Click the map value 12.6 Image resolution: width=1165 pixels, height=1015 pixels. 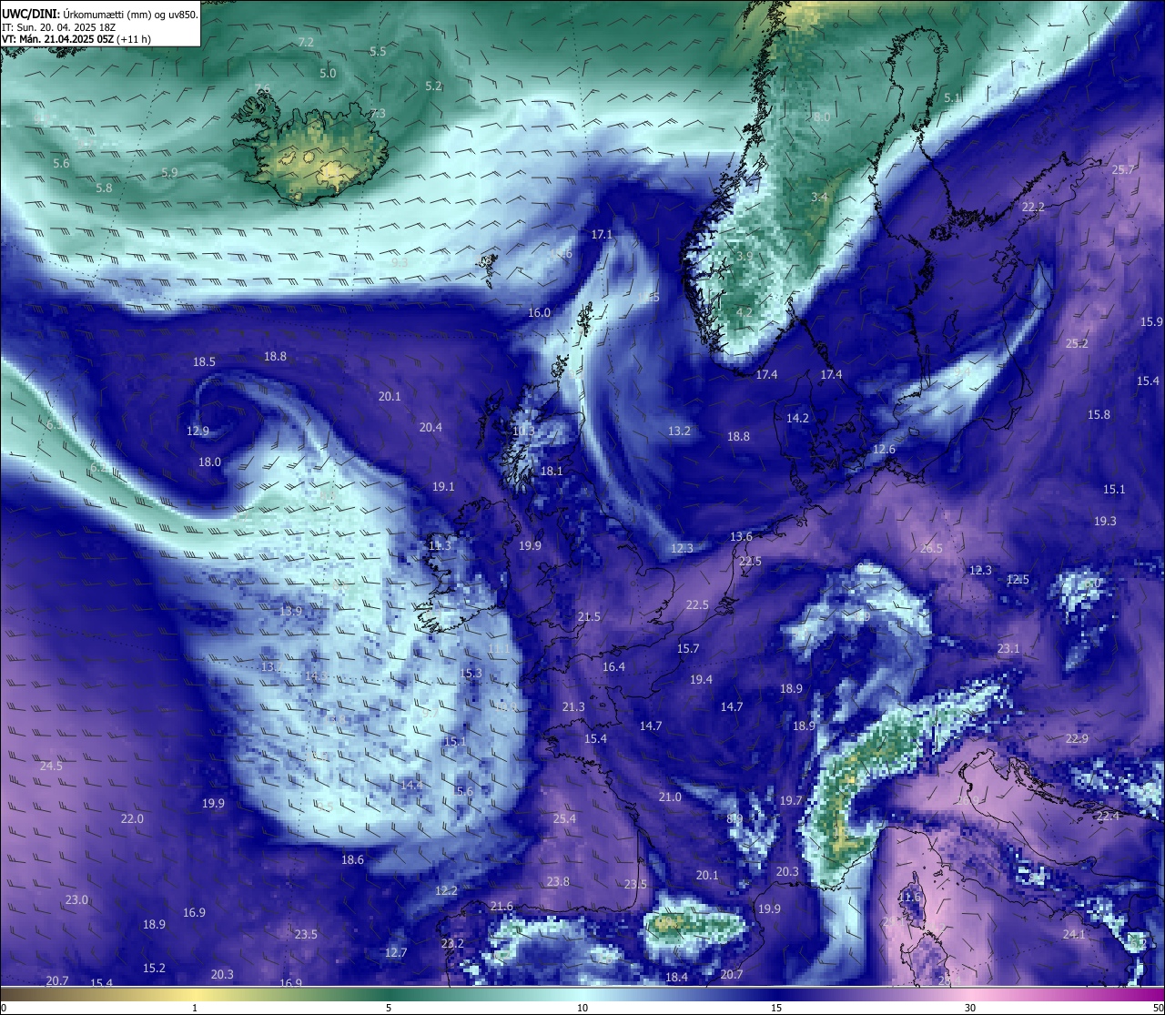[884, 451]
